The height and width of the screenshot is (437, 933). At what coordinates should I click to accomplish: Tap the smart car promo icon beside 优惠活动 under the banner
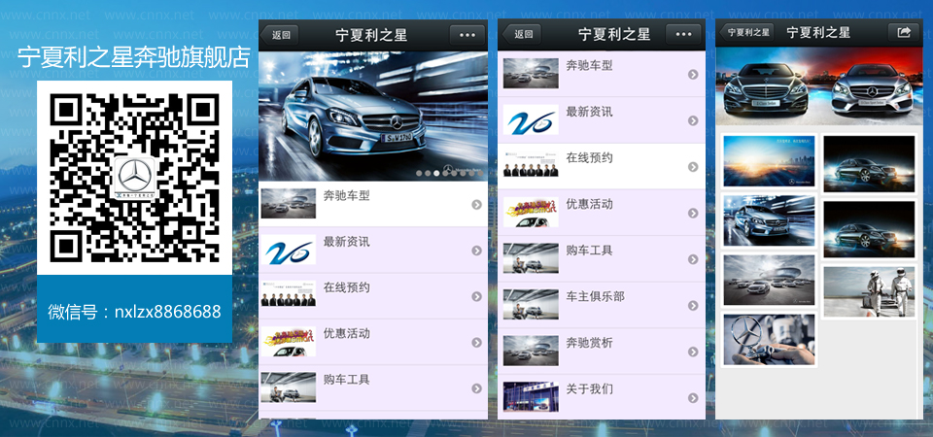[288, 341]
